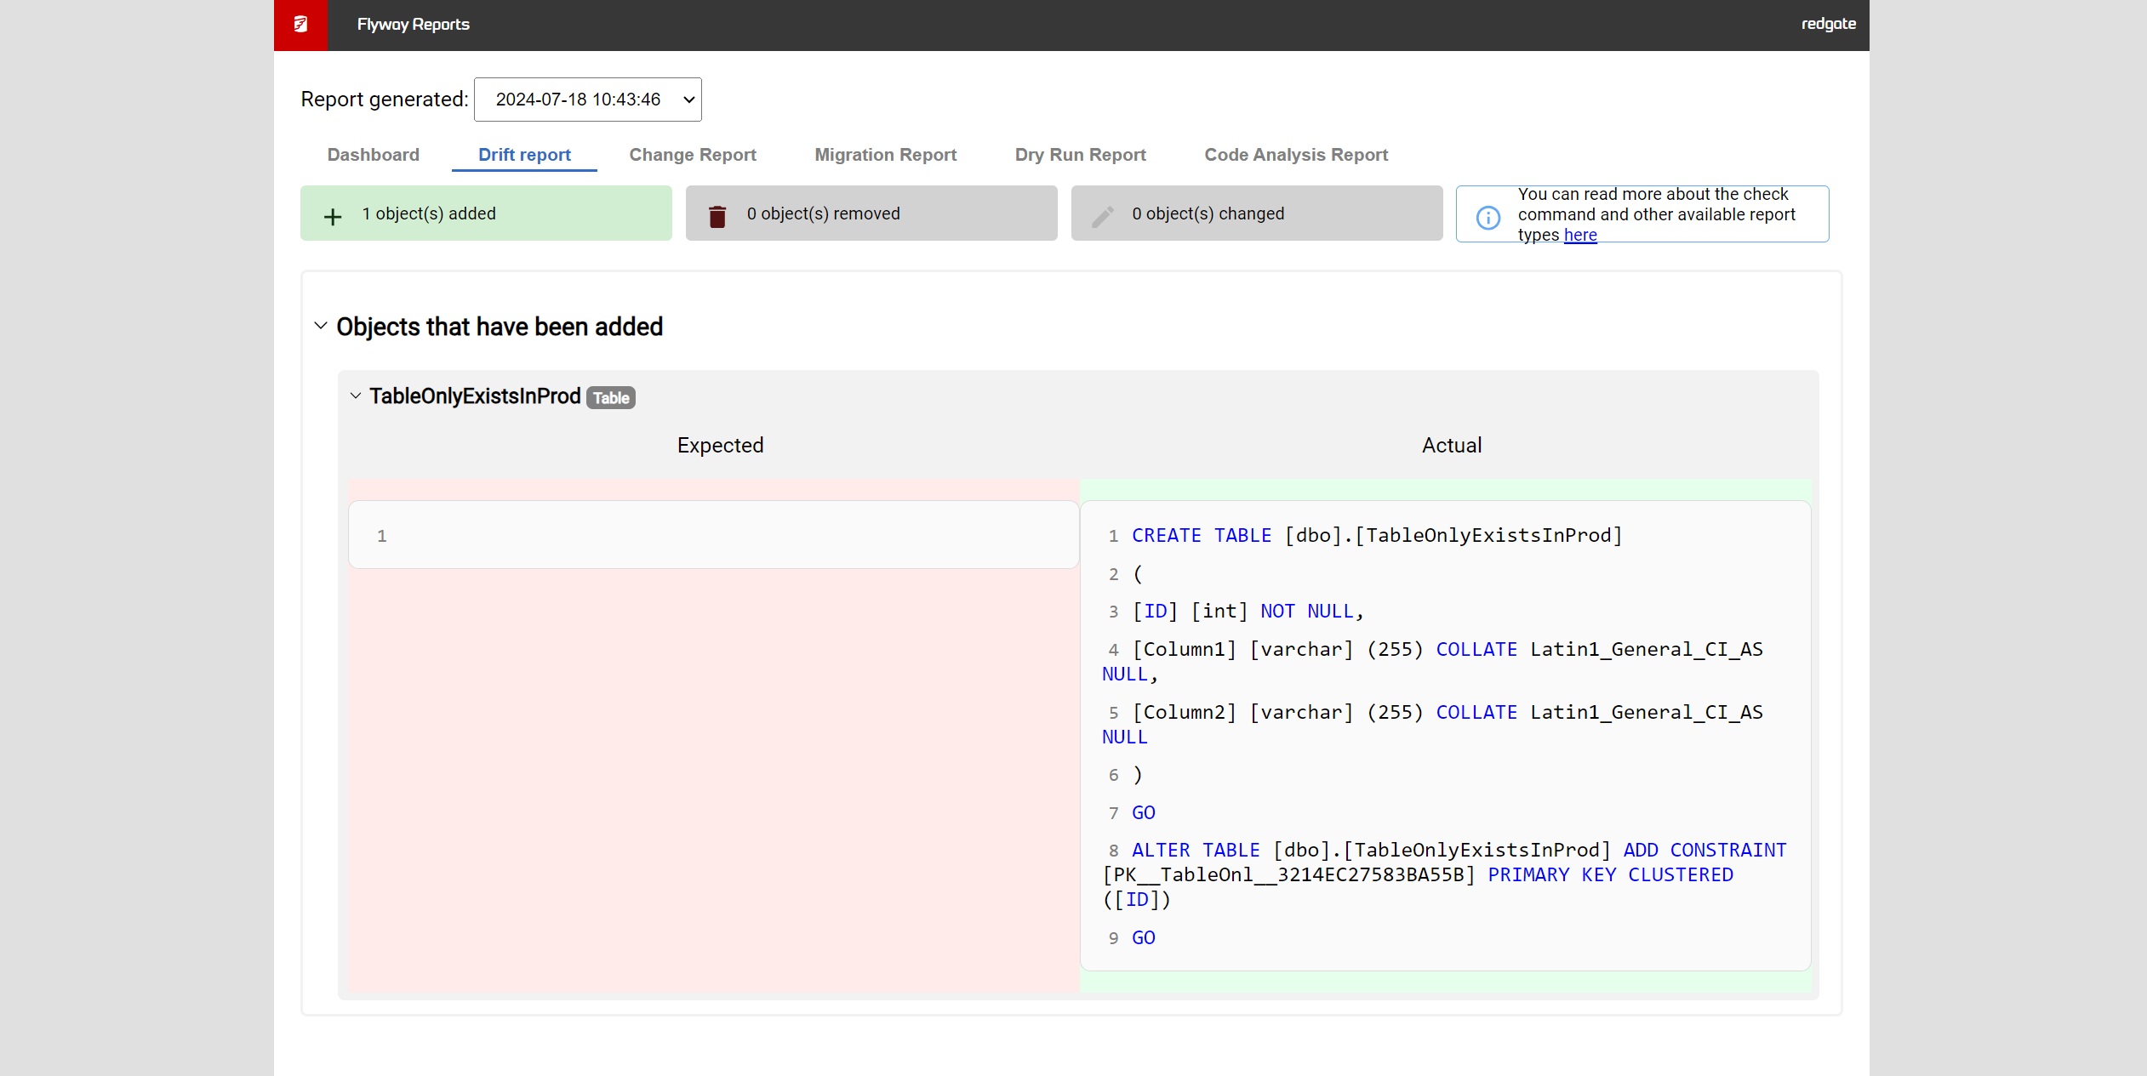Follow the 'here' documentation link
Viewport: 2147px width, 1076px height.
[x=1579, y=236]
